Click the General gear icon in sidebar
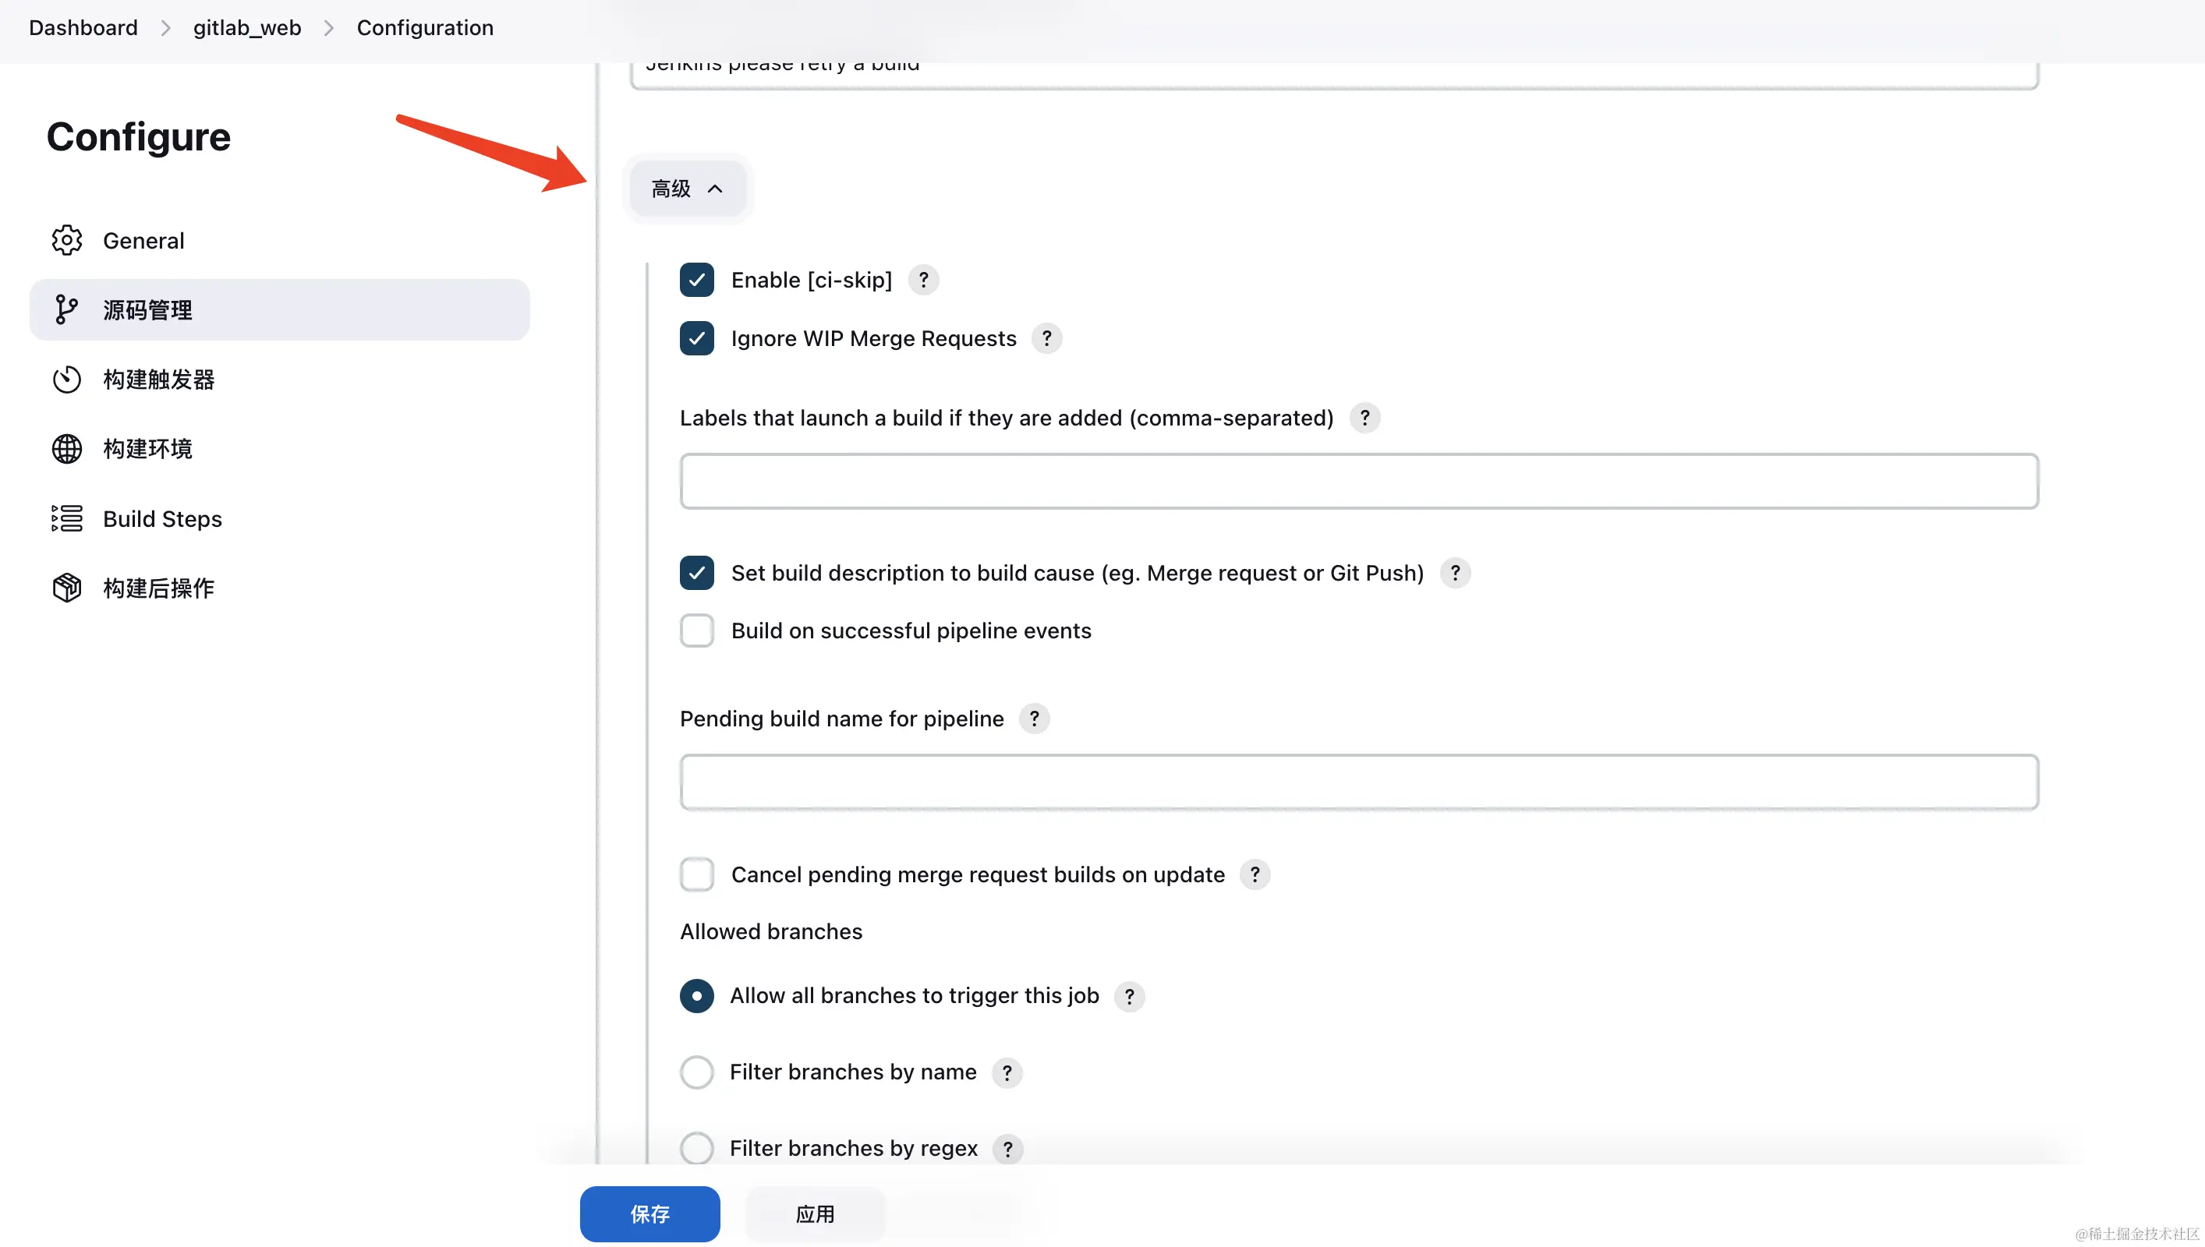 point(67,241)
